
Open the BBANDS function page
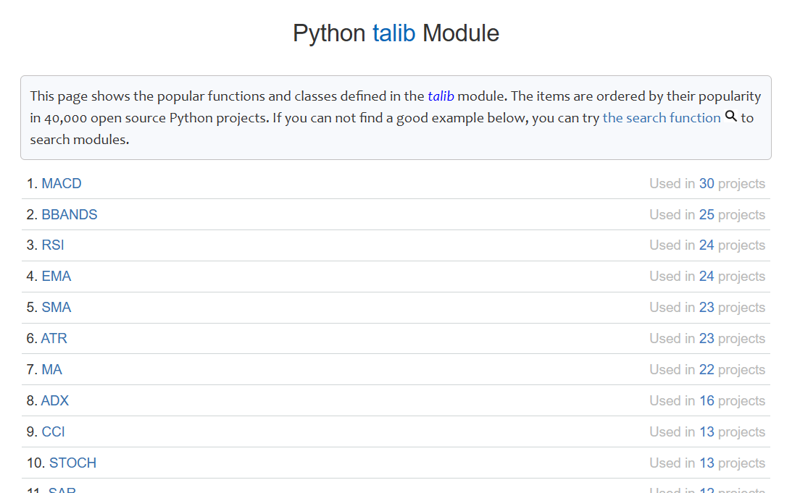tap(70, 214)
